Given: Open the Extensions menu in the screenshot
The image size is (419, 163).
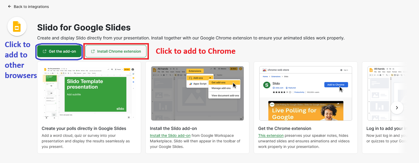Looking at the screenshot, I should click(195, 71).
